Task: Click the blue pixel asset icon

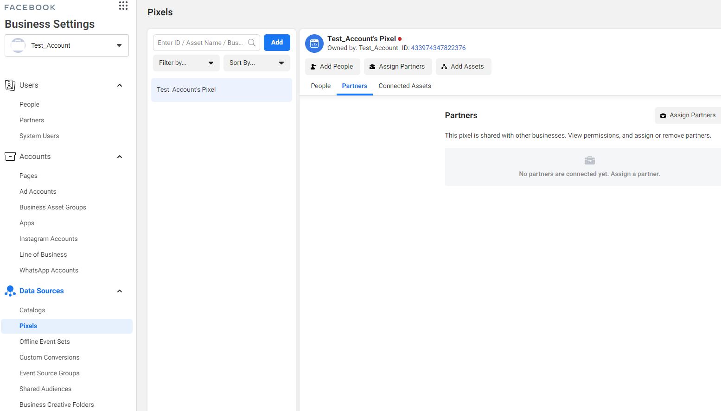Action: tap(314, 44)
